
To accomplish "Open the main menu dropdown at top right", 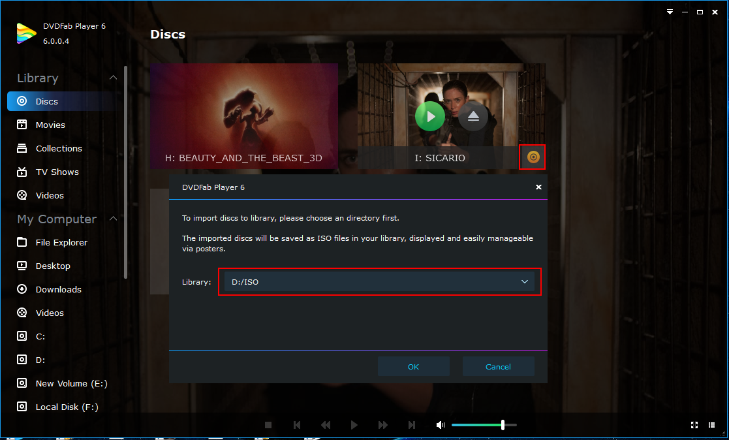I will (670, 12).
